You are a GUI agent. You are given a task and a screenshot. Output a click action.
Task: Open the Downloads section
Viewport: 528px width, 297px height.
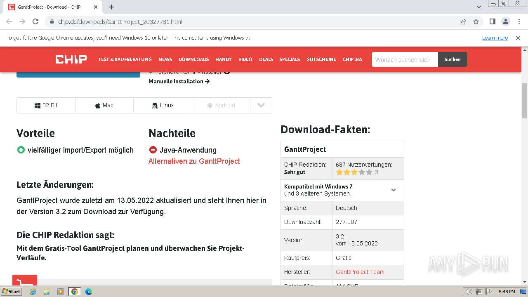pyautogui.click(x=193, y=59)
